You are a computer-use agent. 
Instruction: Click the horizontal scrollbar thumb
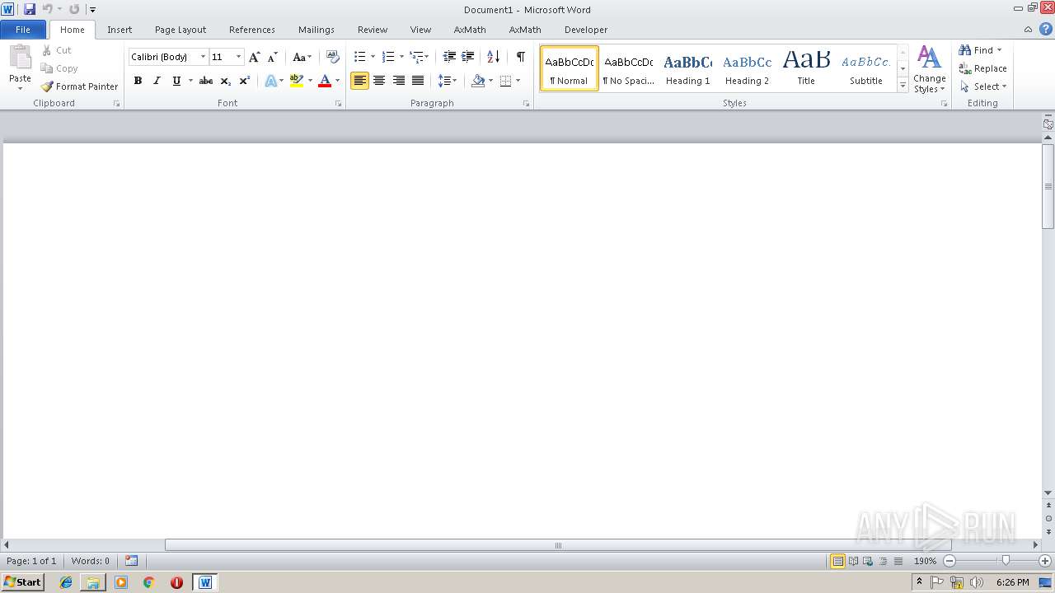pos(558,545)
